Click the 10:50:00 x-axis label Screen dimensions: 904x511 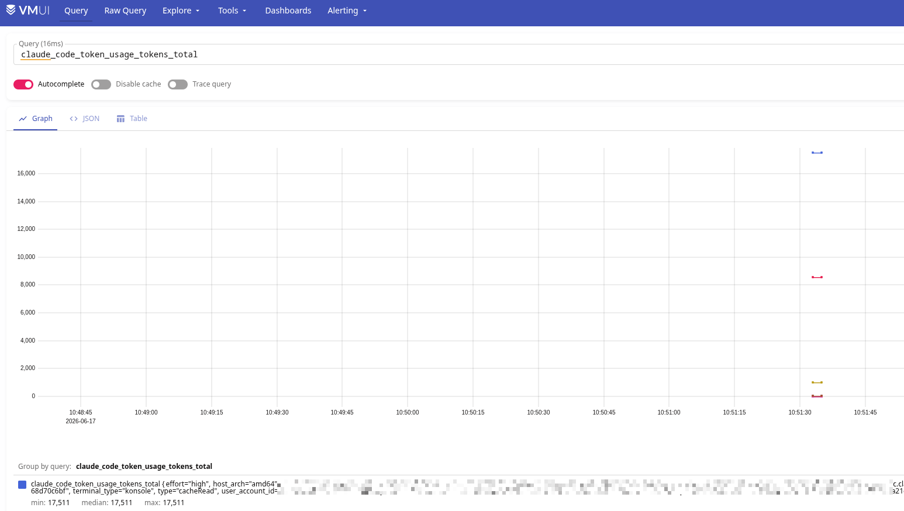tap(408, 413)
